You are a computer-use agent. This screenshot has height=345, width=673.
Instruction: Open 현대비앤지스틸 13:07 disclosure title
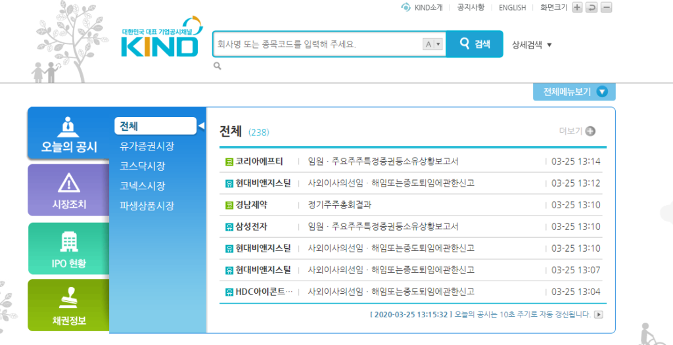pos(391,270)
